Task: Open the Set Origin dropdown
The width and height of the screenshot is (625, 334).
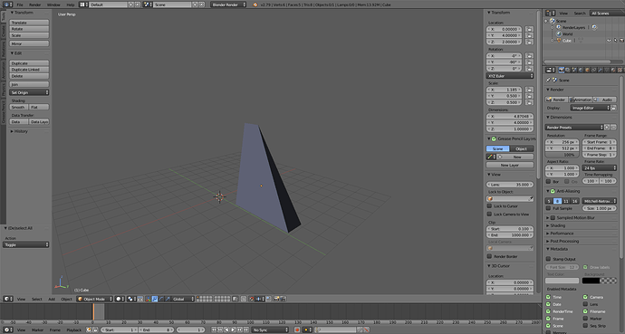Action: pos(29,92)
